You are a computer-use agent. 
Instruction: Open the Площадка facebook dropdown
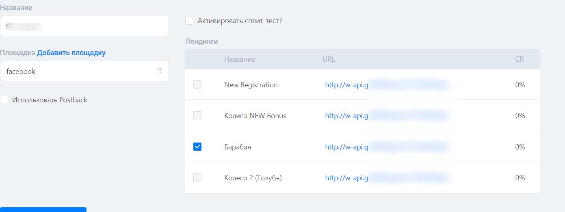click(84, 71)
